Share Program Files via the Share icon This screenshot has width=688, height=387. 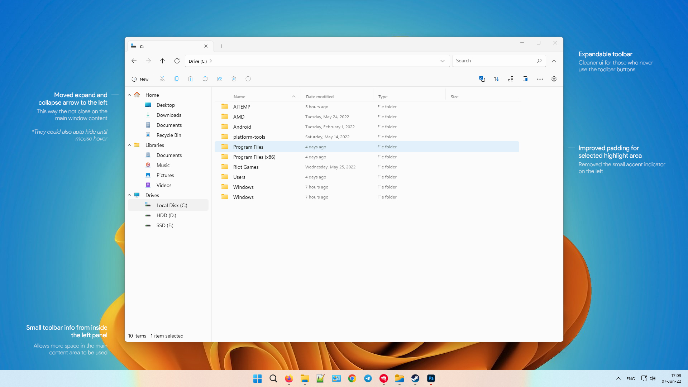click(220, 79)
